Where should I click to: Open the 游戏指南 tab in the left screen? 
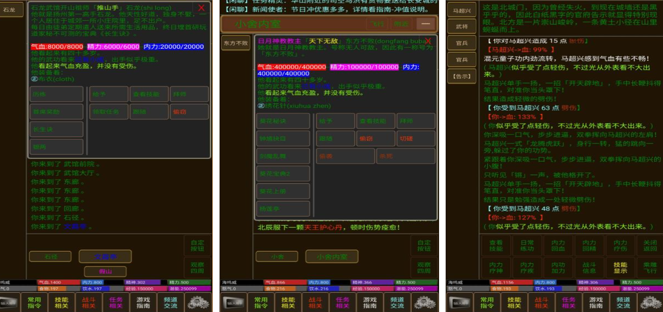tap(143, 302)
